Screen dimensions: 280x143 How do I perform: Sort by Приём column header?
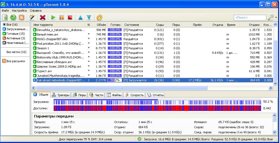pyautogui.click(x=192, y=25)
